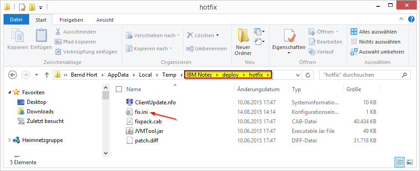Open Quick Access toolbar customize arrow
420x171 pixels.
click(41, 7)
